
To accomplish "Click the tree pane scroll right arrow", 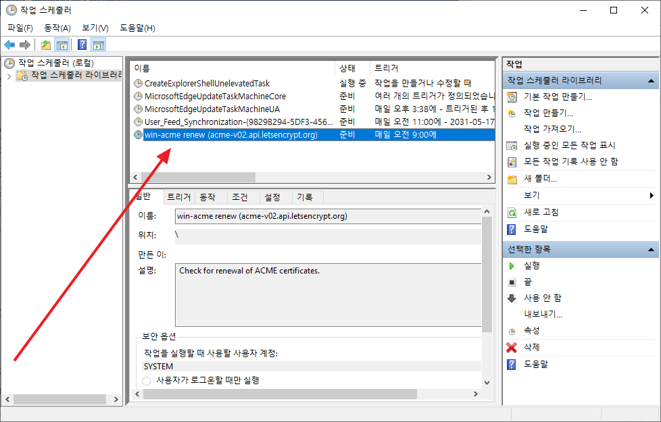I will coord(116,399).
